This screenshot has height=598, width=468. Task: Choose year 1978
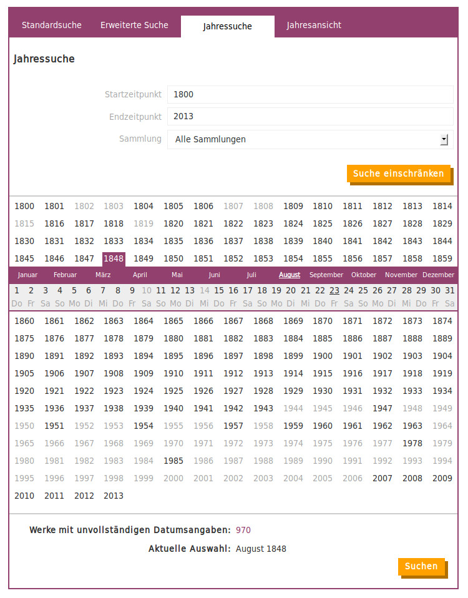coord(412,444)
